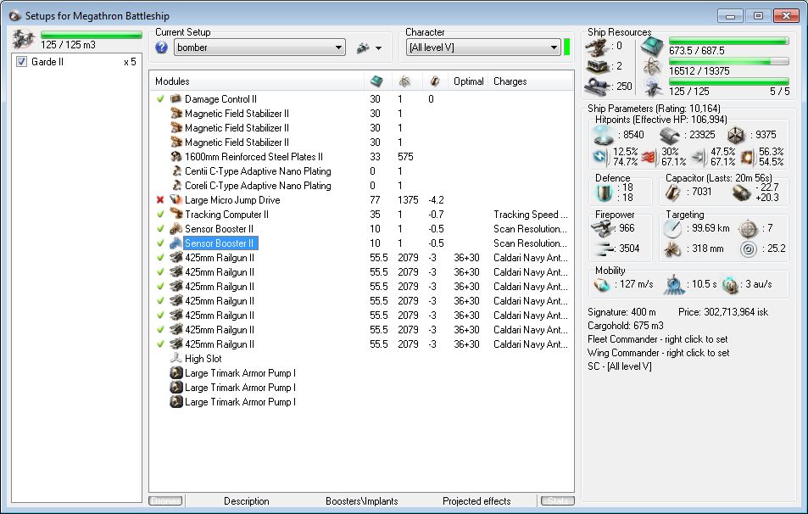Click the drone bay ship icon top left
Image resolution: width=808 pixels, height=514 pixels.
click(24, 39)
